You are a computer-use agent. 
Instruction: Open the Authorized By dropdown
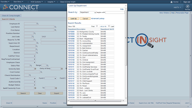pyautogui.click(x=30, y=82)
